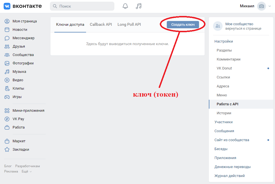This screenshot has height=184, width=275.
Task: Switch to the Callback API tab
Action: (101, 25)
